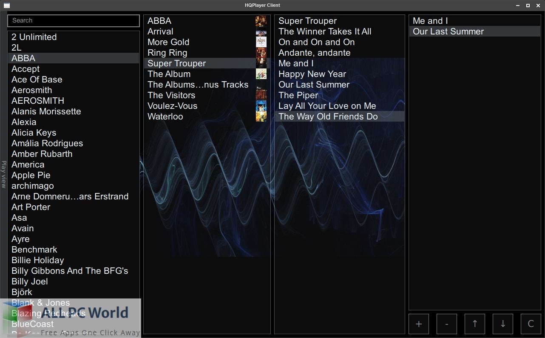Minimize the HQPlayer Client window
This screenshot has width=545, height=338.
tap(518, 6)
